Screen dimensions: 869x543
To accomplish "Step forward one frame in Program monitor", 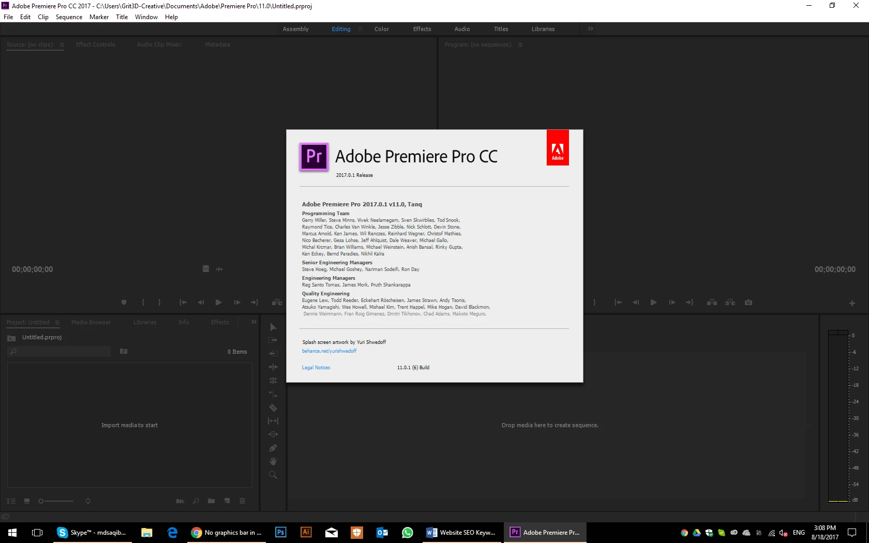I will [x=672, y=303].
